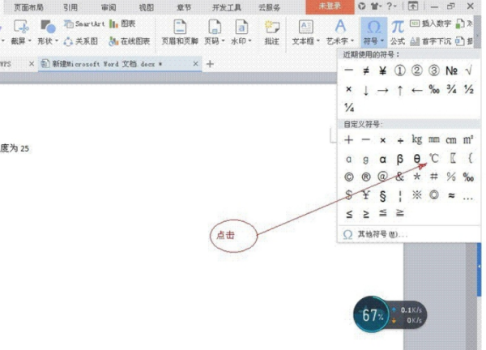Open the Review (审阅) ribbon tab
The image size is (486, 350).
click(109, 7)
